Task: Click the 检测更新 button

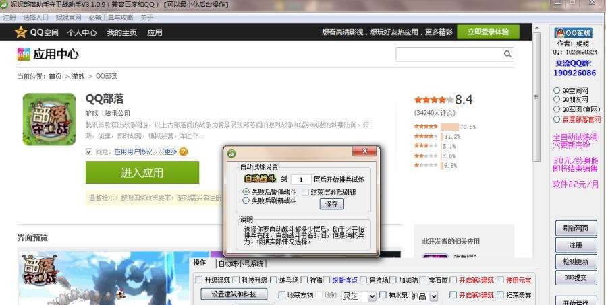Action: click(x=576, y=261)
